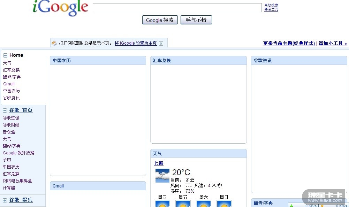Open the 谷歌 首页 tab
The image size is (349, 207).
tap(21, 110)
